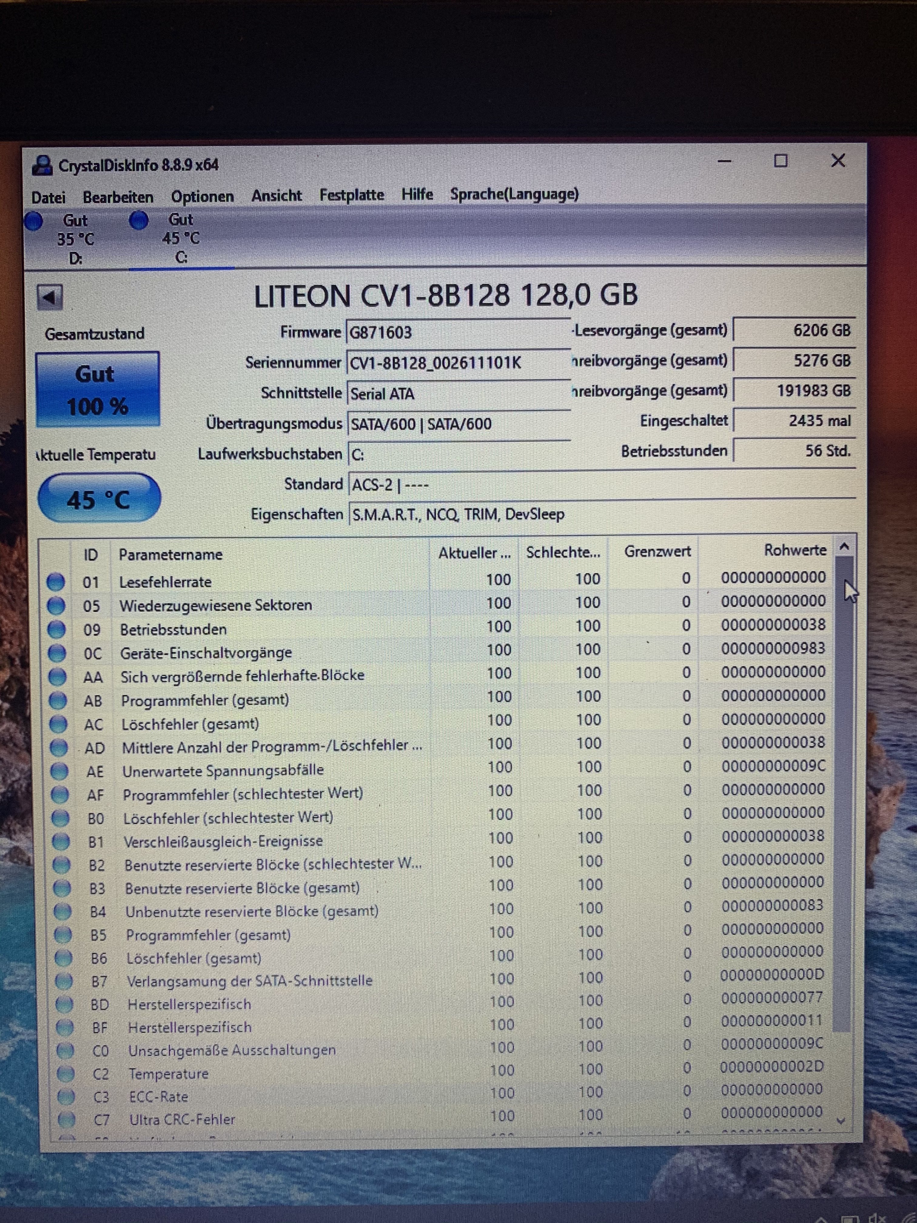Open the Datei menu

tap(48, 197)
